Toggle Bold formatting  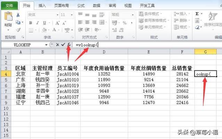31,23
